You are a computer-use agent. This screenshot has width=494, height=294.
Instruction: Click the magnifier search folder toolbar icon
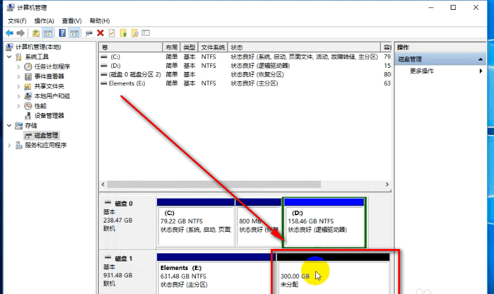(135, 33)
